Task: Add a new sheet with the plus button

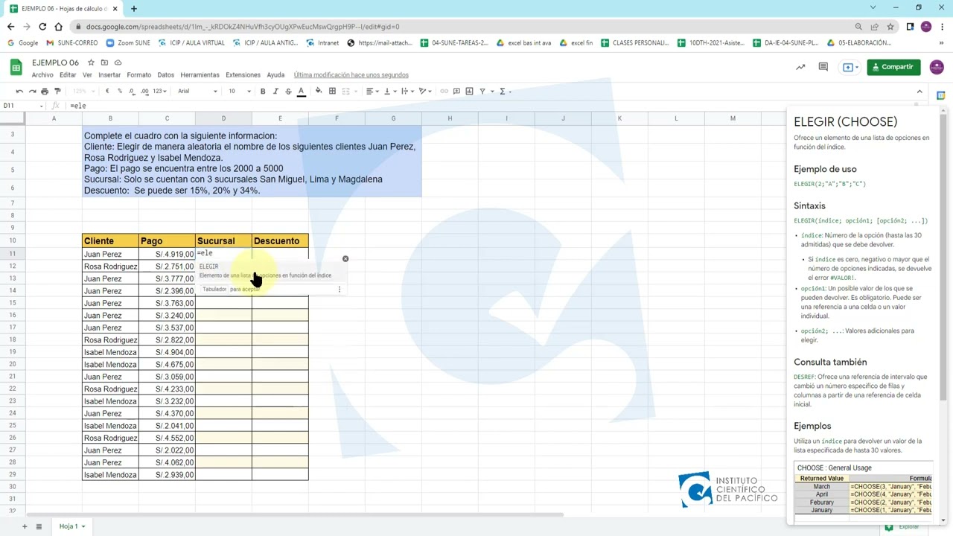Action: 24,526
